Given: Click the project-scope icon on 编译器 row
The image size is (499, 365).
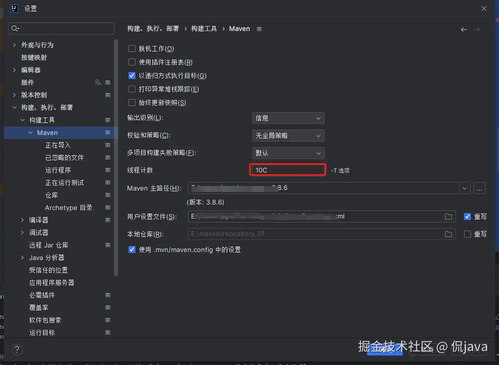Looking at the screenshot, I should coord(107,220).
